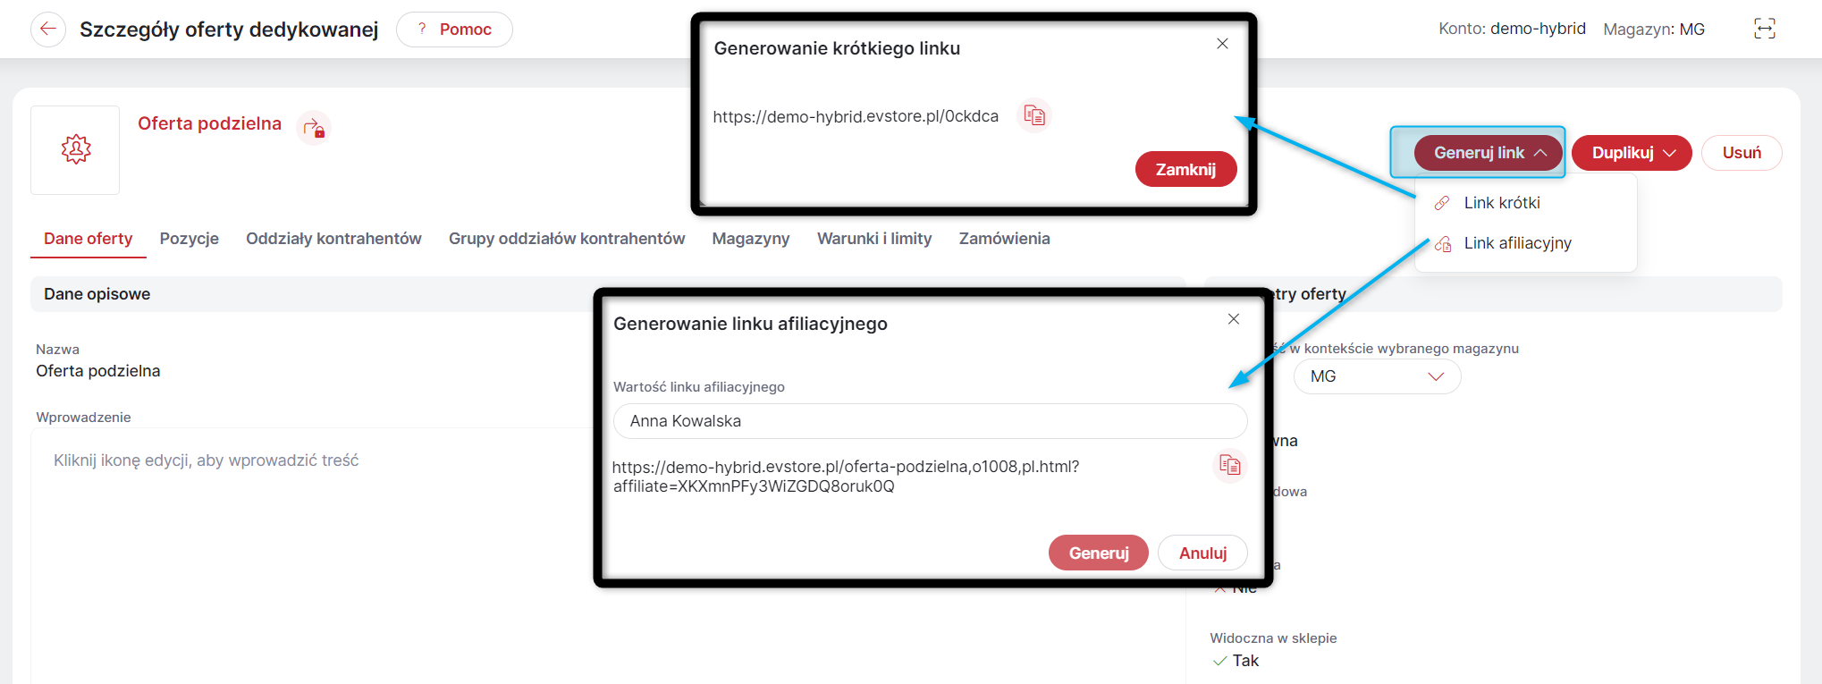Viewport: 1822px width, 684px height.
Task: Close the Generowanie krótkiego linku dialog
Action: pyautogui.click(x=1222, y=44)
